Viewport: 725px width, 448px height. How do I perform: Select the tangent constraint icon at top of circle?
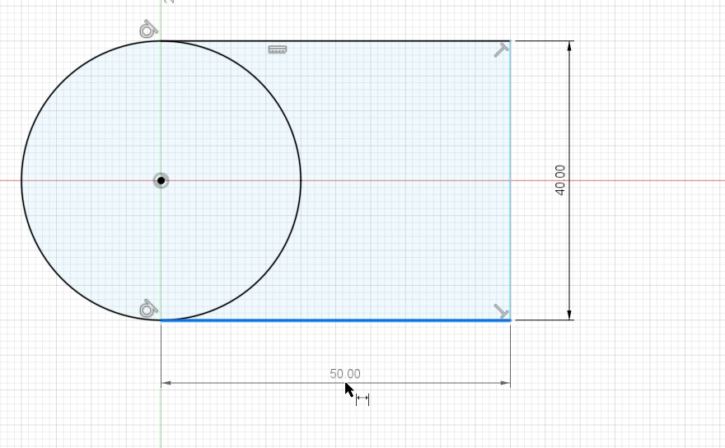point(148,30)
